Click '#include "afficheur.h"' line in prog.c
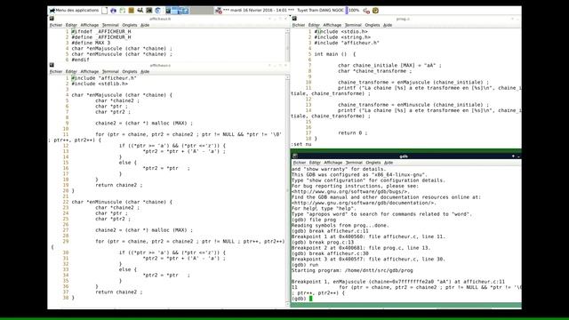 pos(347,43)
